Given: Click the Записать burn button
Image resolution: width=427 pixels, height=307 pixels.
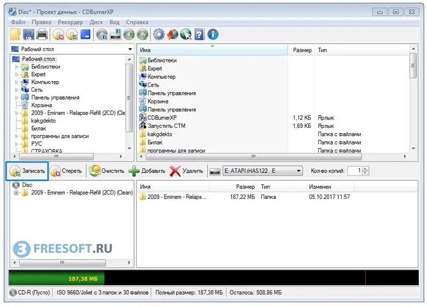Looking at the screenshot, I should 27,171.
